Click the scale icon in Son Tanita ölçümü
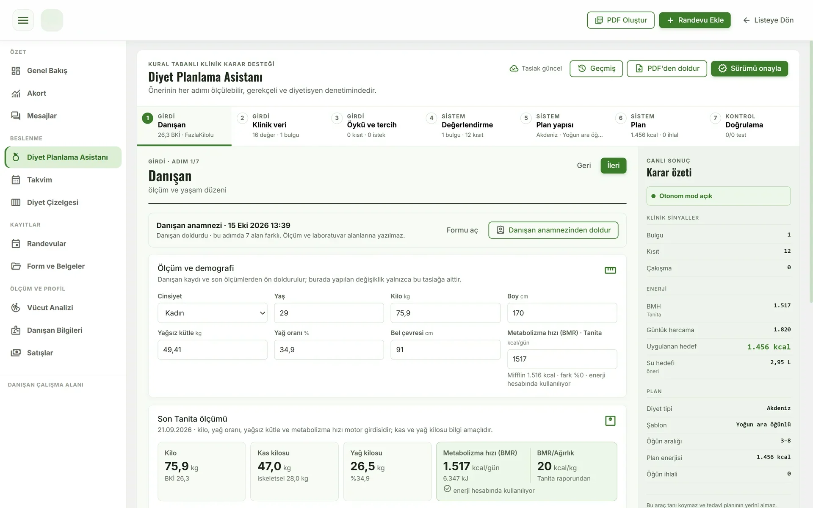This screenshot has width=813, height=508. 610,421
